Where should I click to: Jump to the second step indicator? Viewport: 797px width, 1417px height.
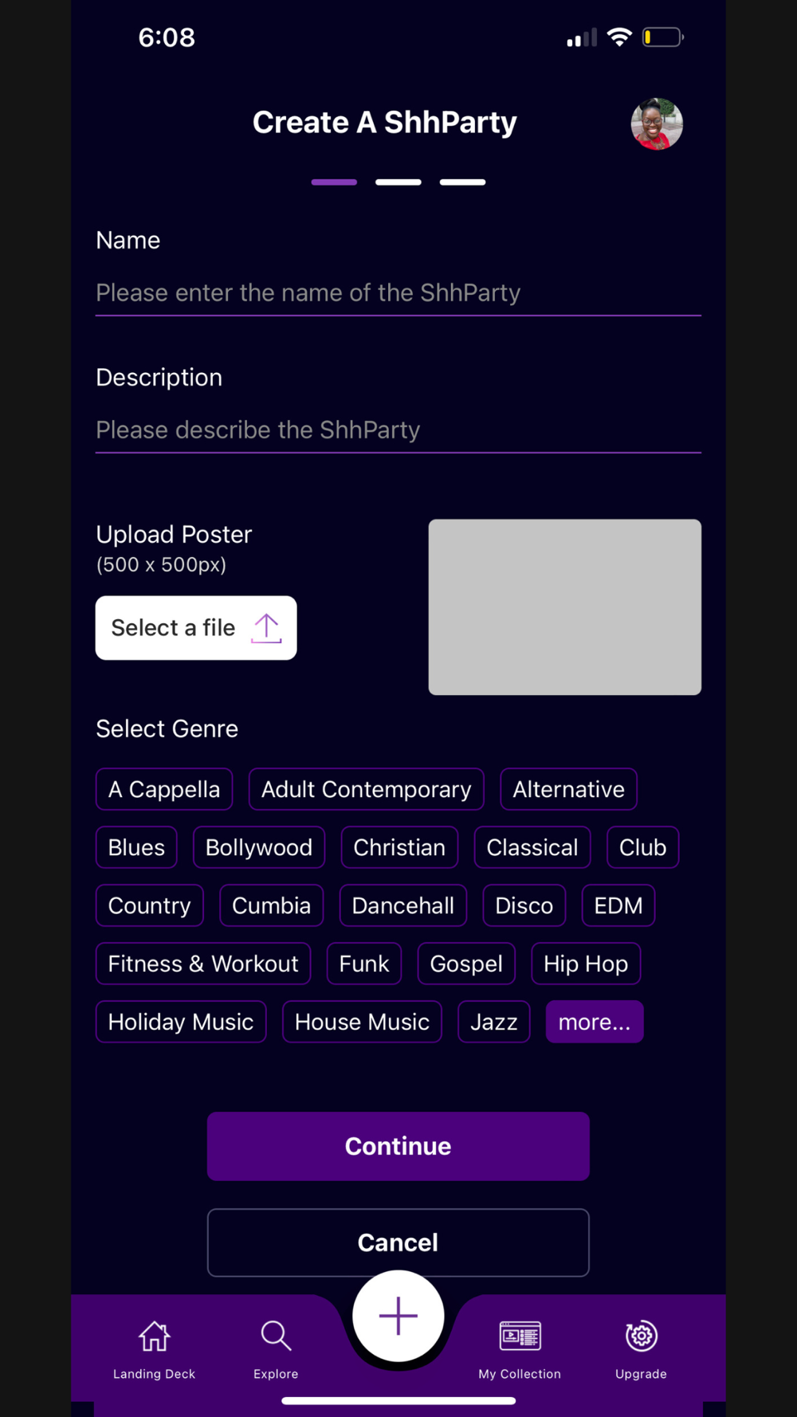click(398, 183)
